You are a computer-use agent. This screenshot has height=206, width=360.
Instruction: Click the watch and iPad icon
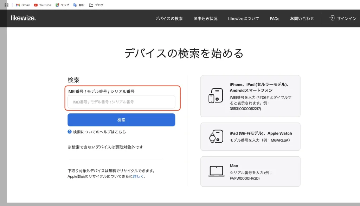216,136
